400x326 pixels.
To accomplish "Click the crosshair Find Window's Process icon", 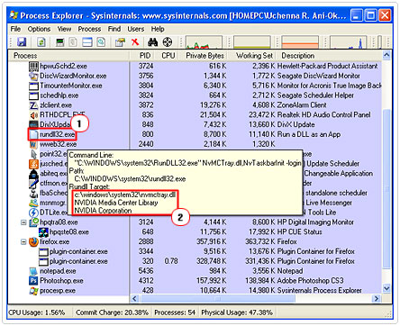I will point(168,41).
